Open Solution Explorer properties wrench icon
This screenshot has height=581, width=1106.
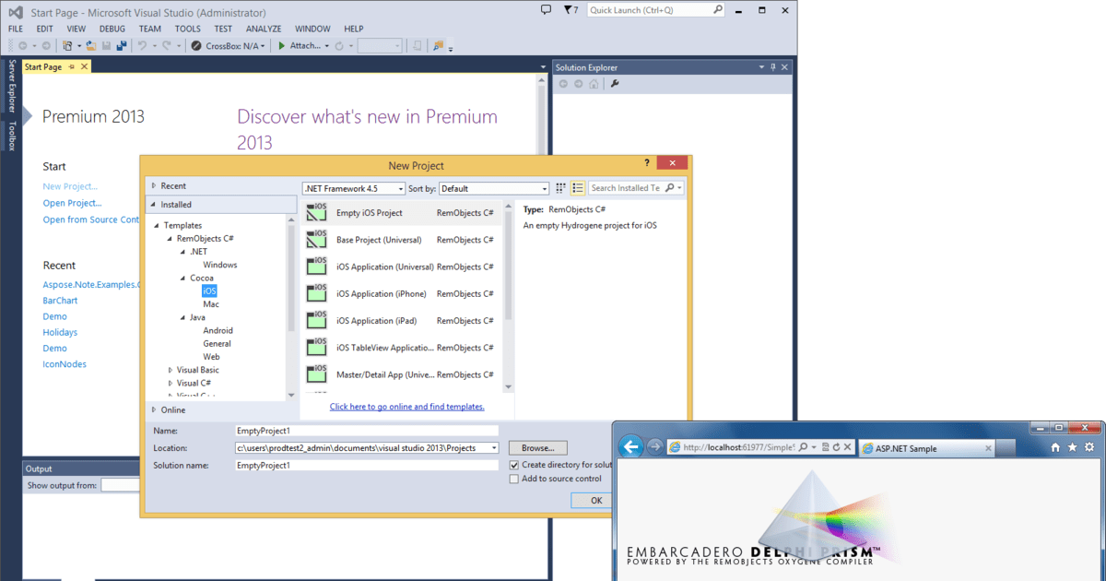pos(615,84)
